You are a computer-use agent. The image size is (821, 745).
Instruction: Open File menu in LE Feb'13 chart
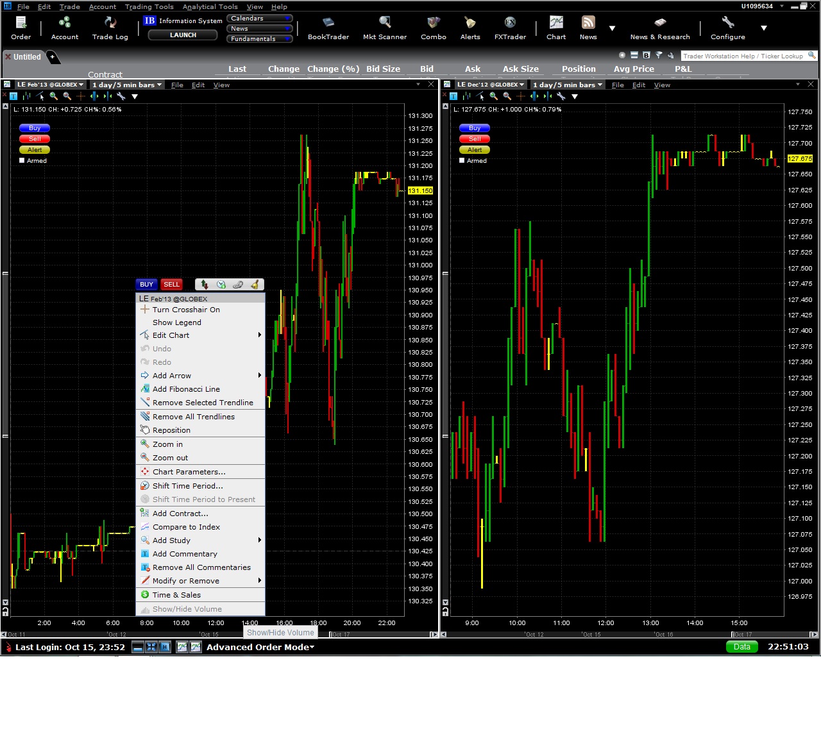pyautogui.click(x=177, y=85)
